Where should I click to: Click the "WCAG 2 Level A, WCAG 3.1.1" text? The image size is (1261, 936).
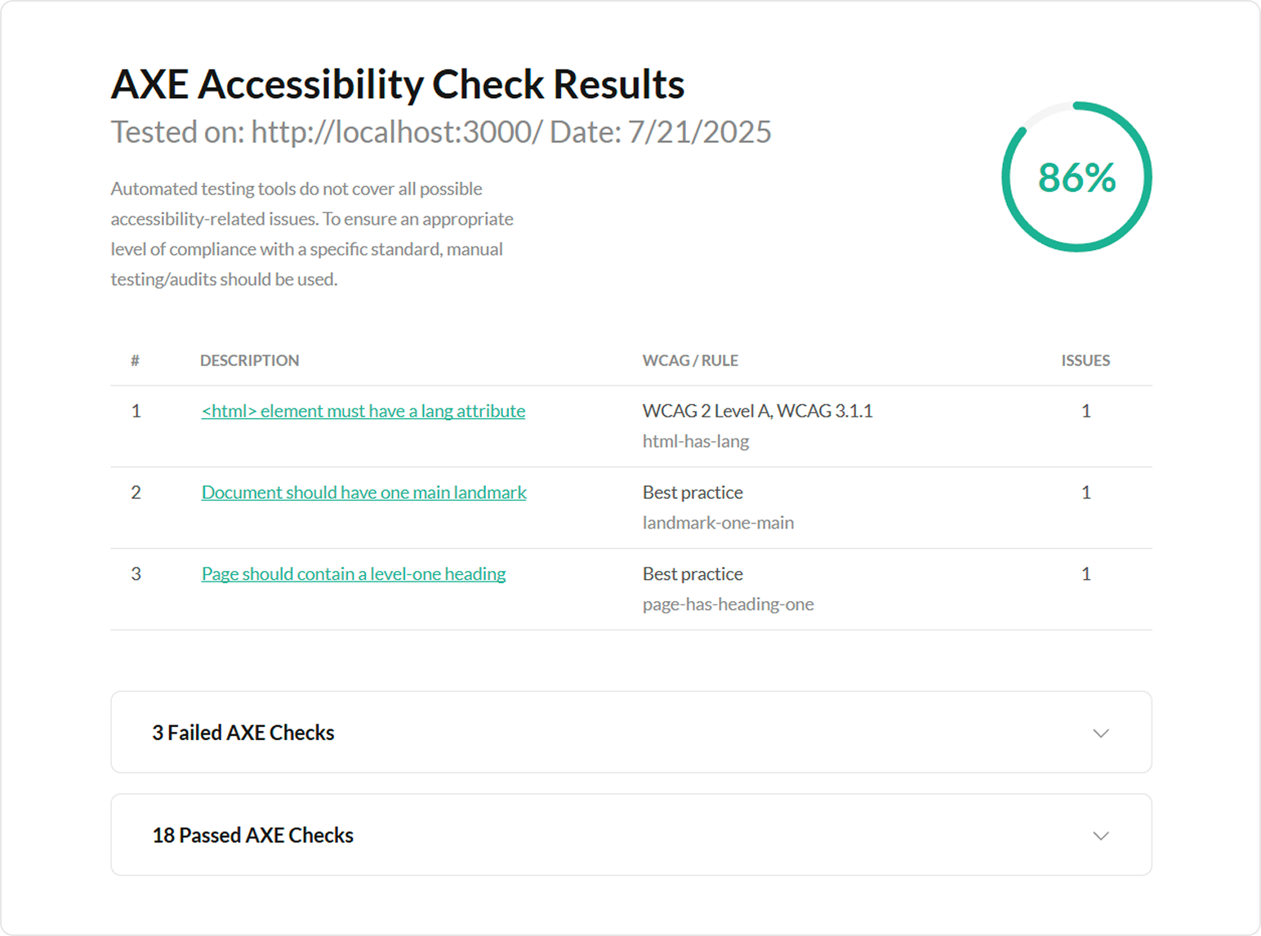coord(757,411)
